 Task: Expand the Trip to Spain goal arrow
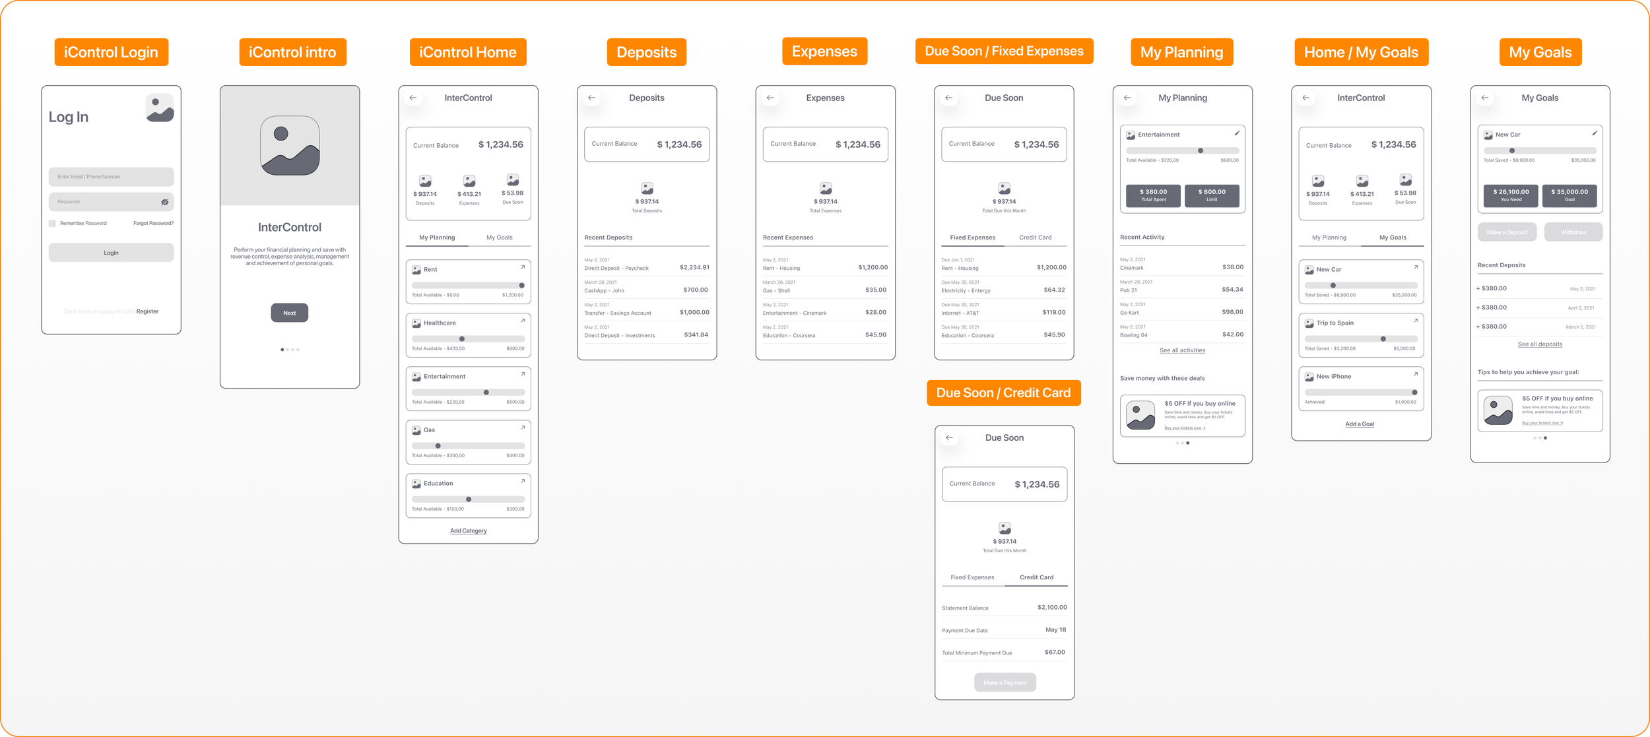(1416, 321)
